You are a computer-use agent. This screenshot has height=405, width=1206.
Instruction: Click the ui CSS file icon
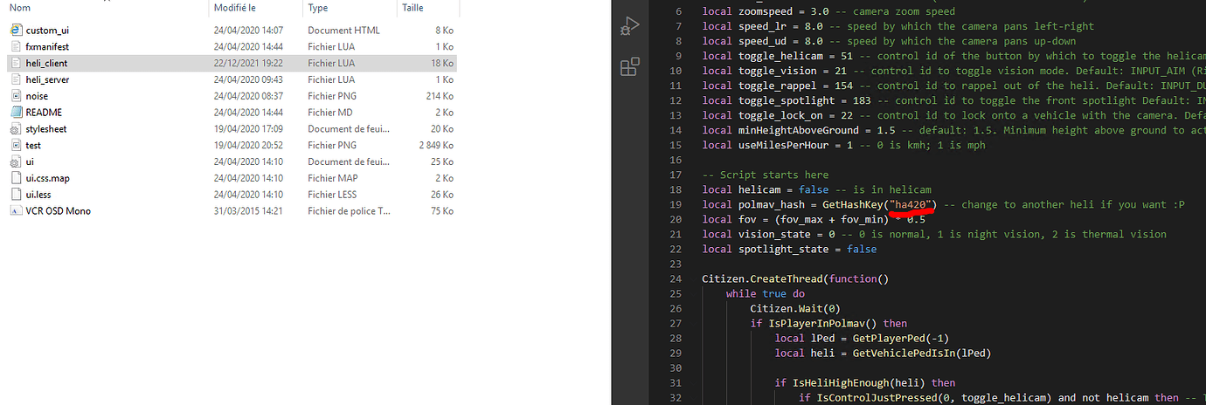point(17,162)
